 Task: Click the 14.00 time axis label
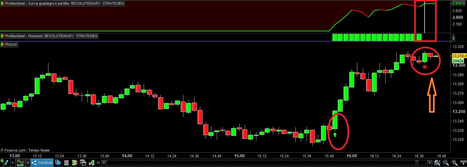[x=127, y=156]
